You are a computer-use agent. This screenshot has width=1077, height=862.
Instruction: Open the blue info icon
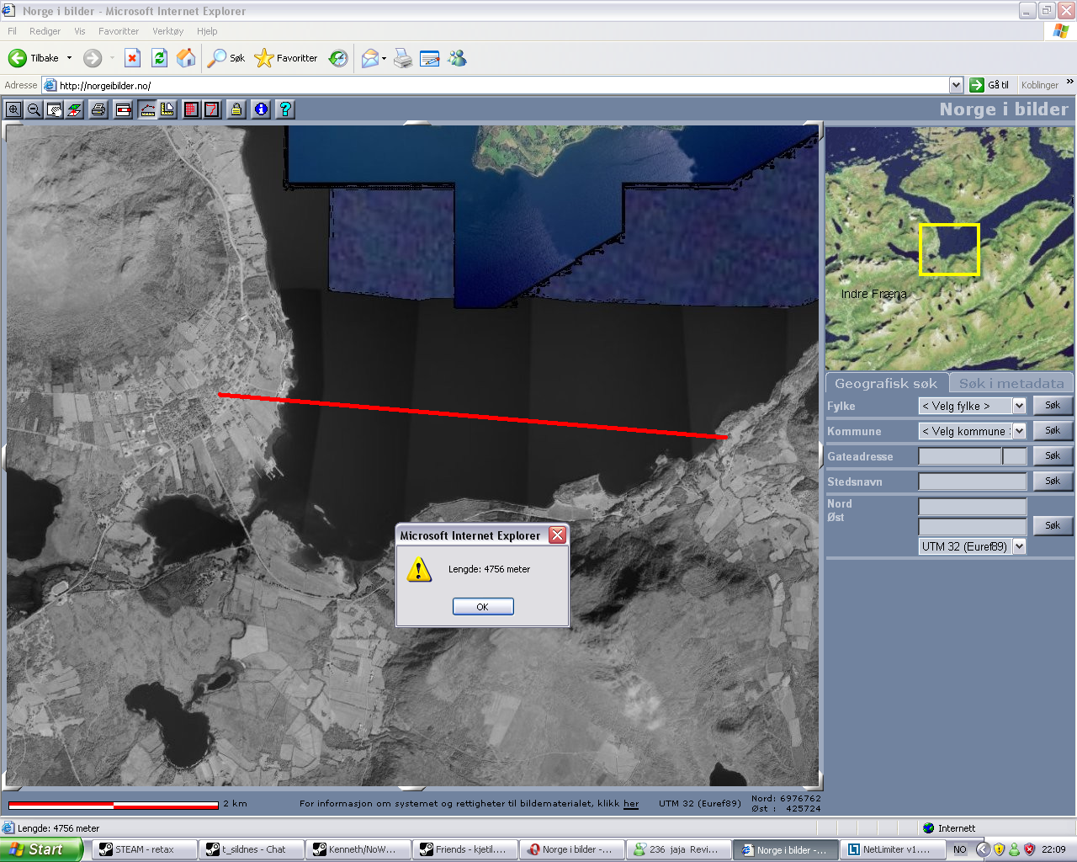point(261,109)
